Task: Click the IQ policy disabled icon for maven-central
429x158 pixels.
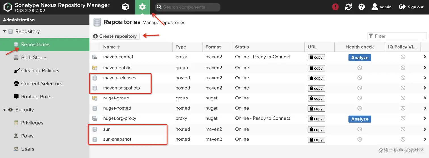Action: point(403,57)
